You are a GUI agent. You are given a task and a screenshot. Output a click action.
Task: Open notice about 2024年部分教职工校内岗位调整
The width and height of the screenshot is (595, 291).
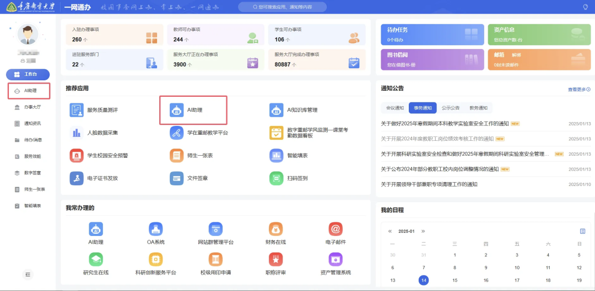point(440,169)
